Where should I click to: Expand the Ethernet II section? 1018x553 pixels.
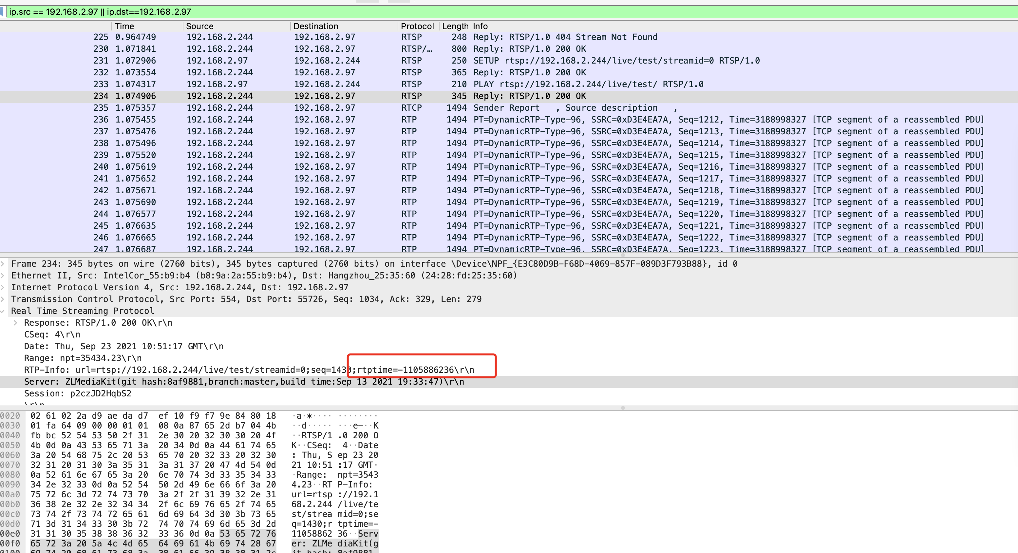[x=3, y=276]
